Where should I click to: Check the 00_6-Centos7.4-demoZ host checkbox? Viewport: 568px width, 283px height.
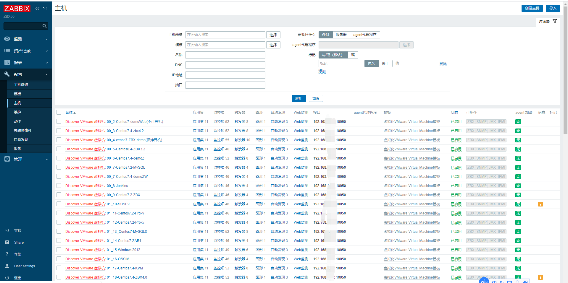(x=59, y=158)
